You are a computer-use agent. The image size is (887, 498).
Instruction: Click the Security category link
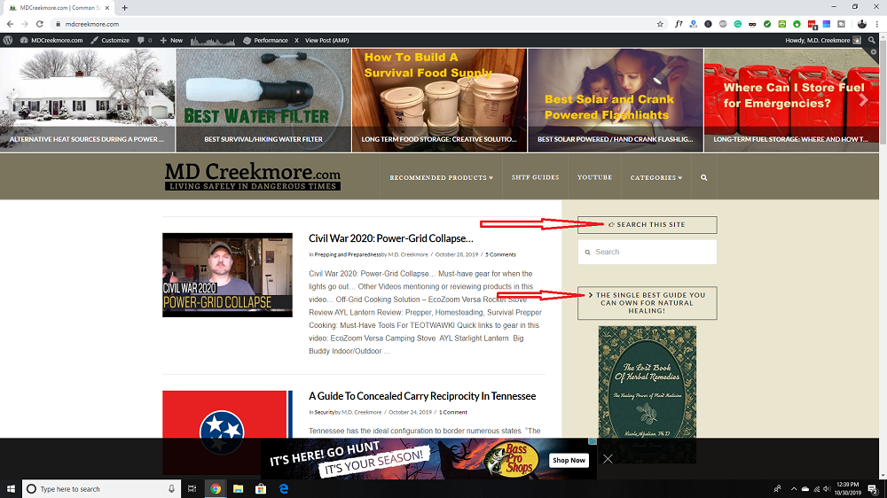coord(324,412)
